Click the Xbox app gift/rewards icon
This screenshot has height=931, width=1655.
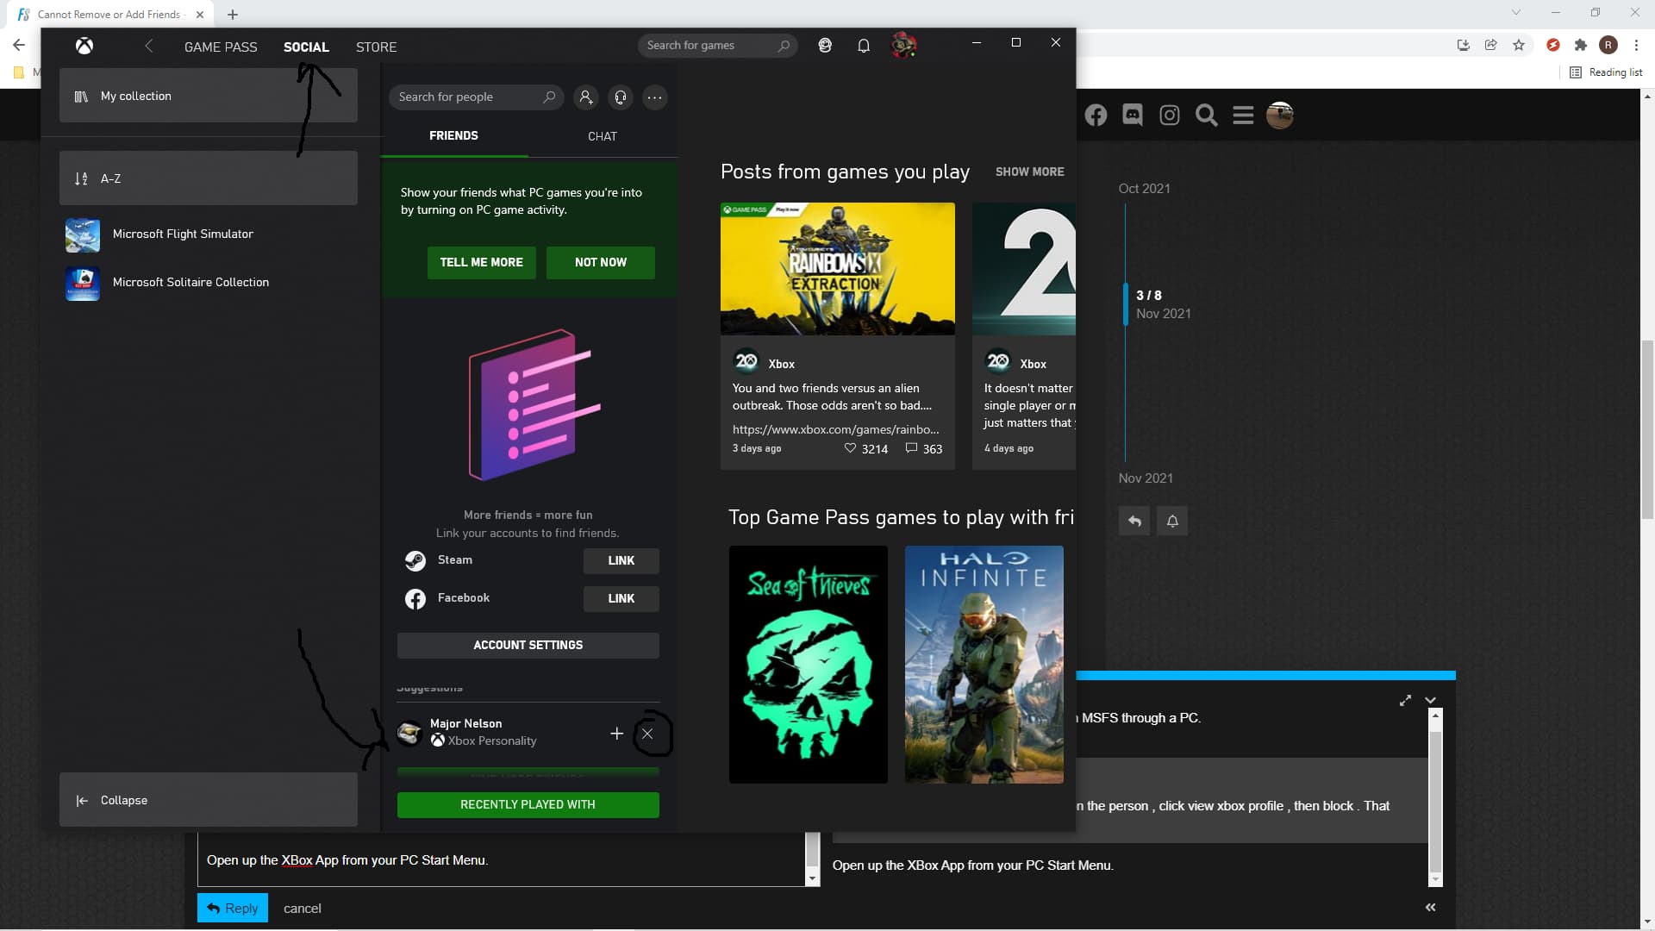pos(825,46)
